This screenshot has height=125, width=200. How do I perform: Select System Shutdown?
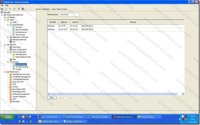click(x=19, y=97)
